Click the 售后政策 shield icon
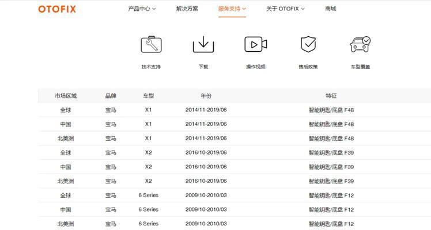This screenshot has height=230, width=431. pyautogui.click(x=308, y=44)
